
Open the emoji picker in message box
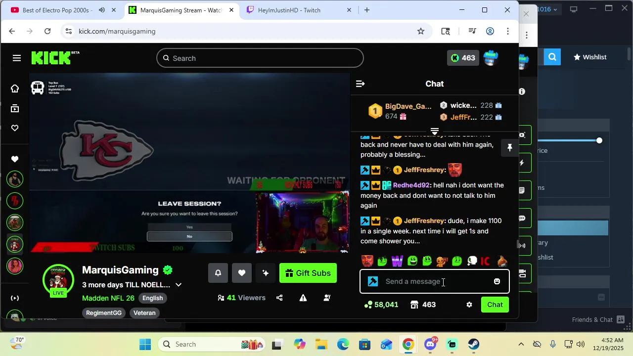tap(497, 281)
